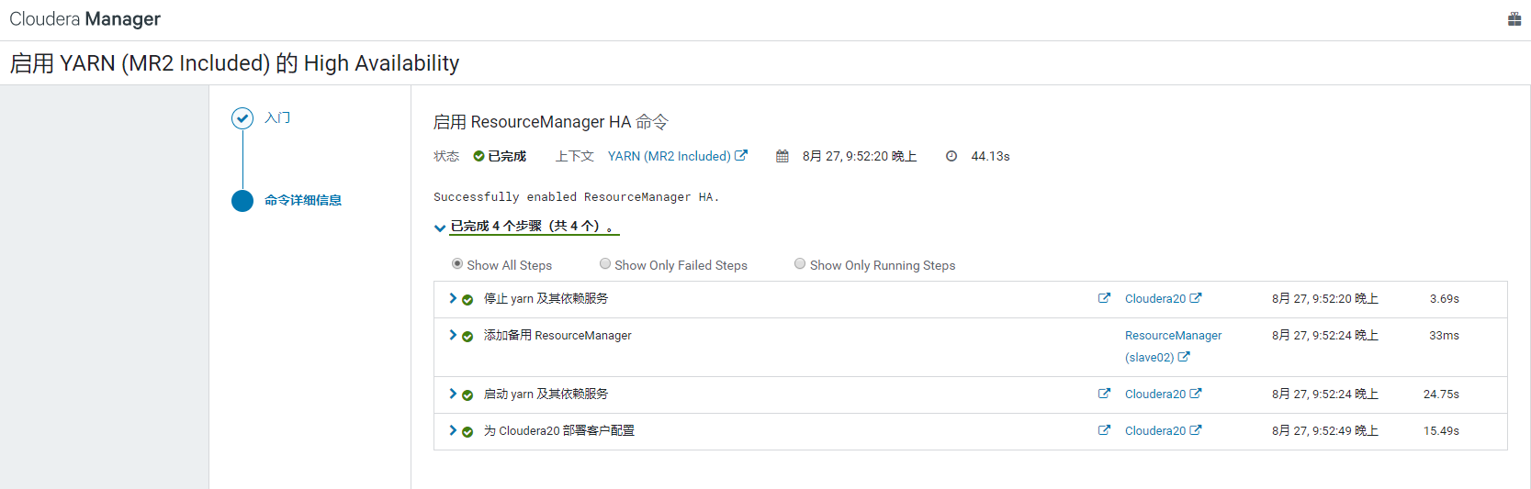Click the calendar icon by start time
Viewport: 1531px width, 489px height.
coord(782,156)
